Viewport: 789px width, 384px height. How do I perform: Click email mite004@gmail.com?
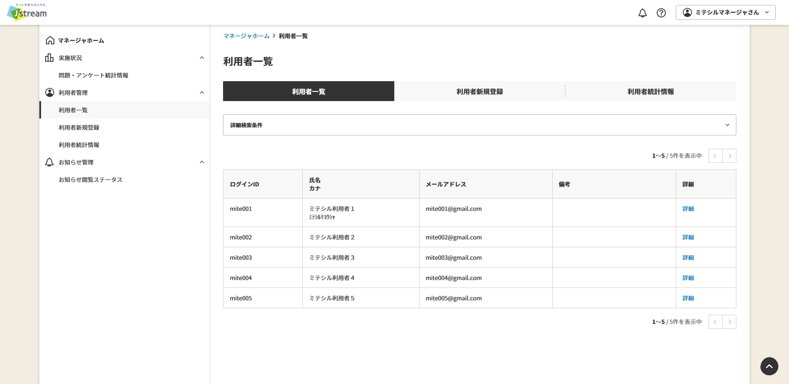(454, 278)
